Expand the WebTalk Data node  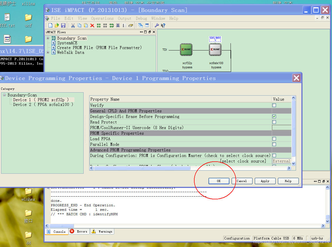48,52
